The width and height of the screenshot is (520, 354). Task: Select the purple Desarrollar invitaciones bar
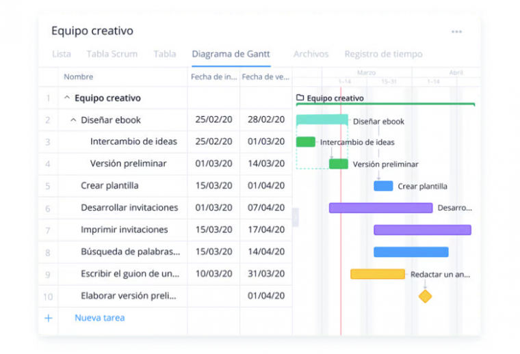(x=380, y=208)
